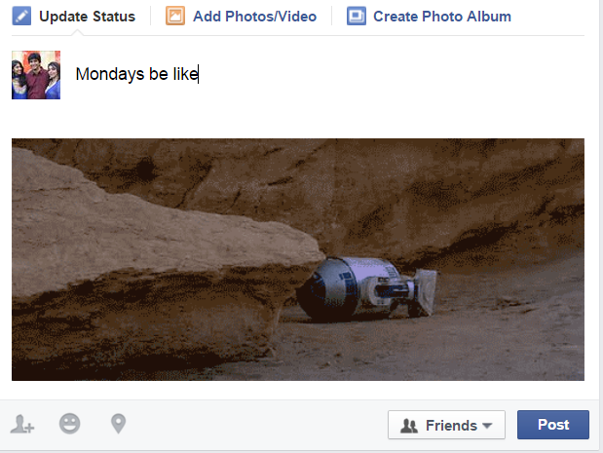This screenshot has width=603, height=453.
Task: Click the arrow on the Friends selector
Action: tap(487, 426)
